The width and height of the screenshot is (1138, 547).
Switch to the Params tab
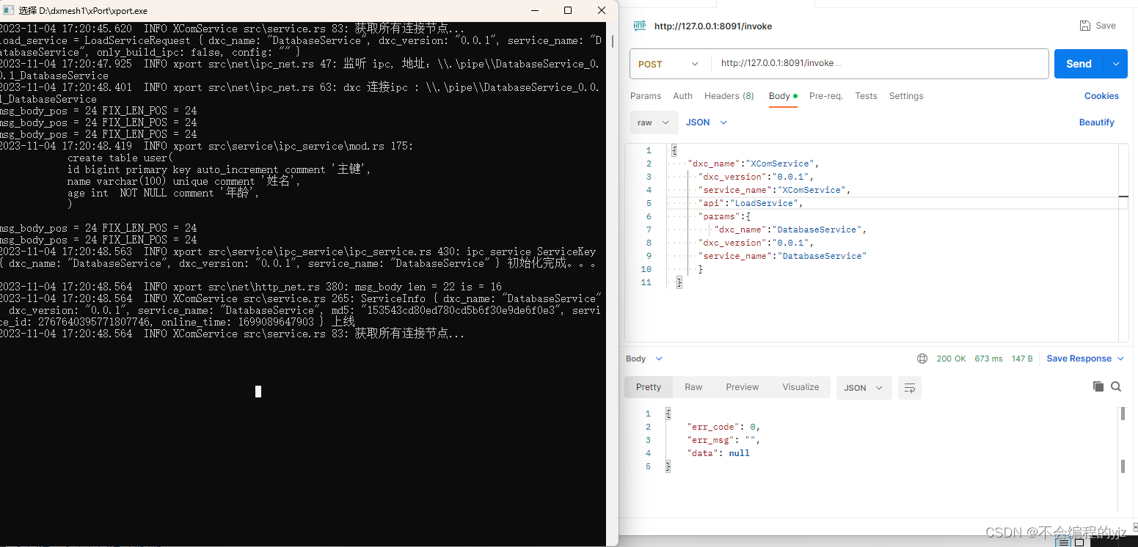[x=646, y=96]
